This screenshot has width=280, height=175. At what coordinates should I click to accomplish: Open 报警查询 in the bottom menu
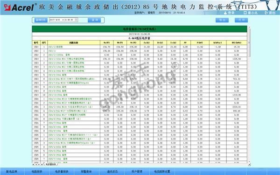pyautogui.click(x=86, y=171)
